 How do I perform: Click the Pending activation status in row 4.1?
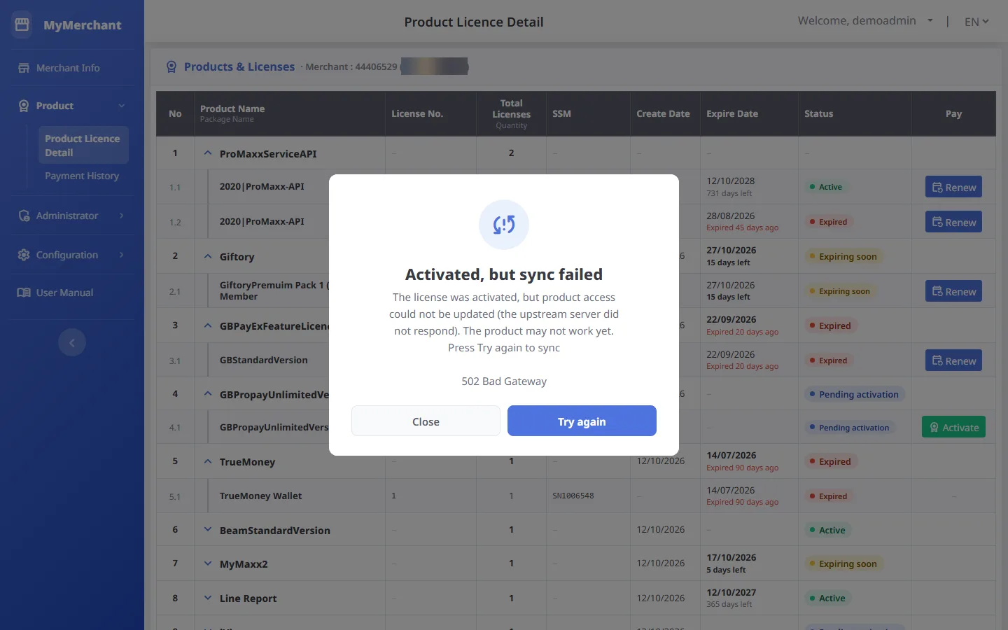click(x=850, y=427)
